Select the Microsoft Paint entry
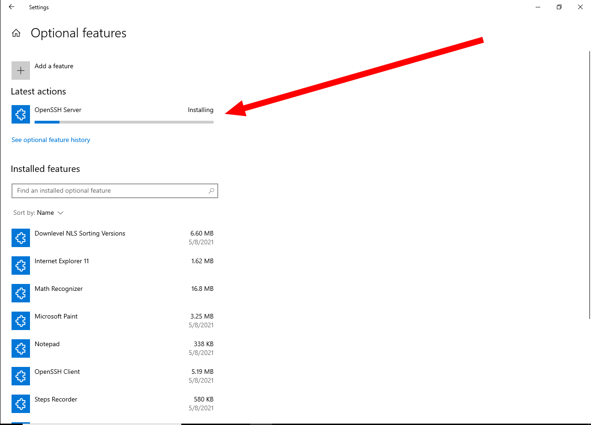Viewport: 591px width, 425px height. 113,321
